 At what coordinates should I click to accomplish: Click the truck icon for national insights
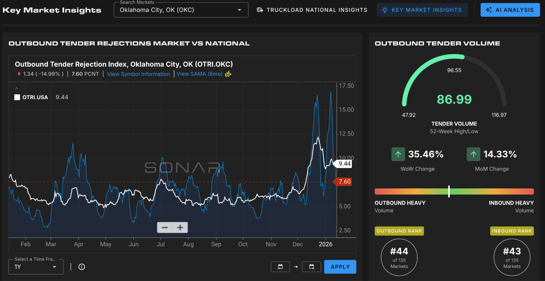coord(259,10)
